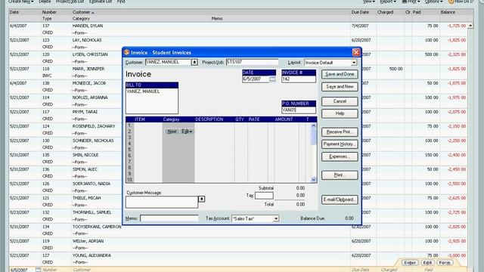The image size is (484, 272).
Task: Click the Project/Job field containing STS107
Action: (x=252, y=62)
